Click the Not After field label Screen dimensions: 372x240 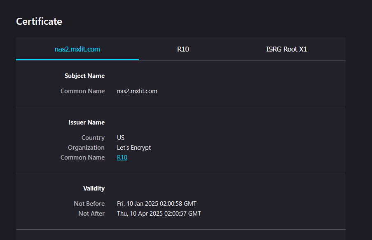click(91, 214)
